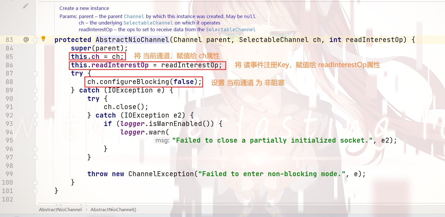Click ch.close() statement on line 91

point(126,107)
